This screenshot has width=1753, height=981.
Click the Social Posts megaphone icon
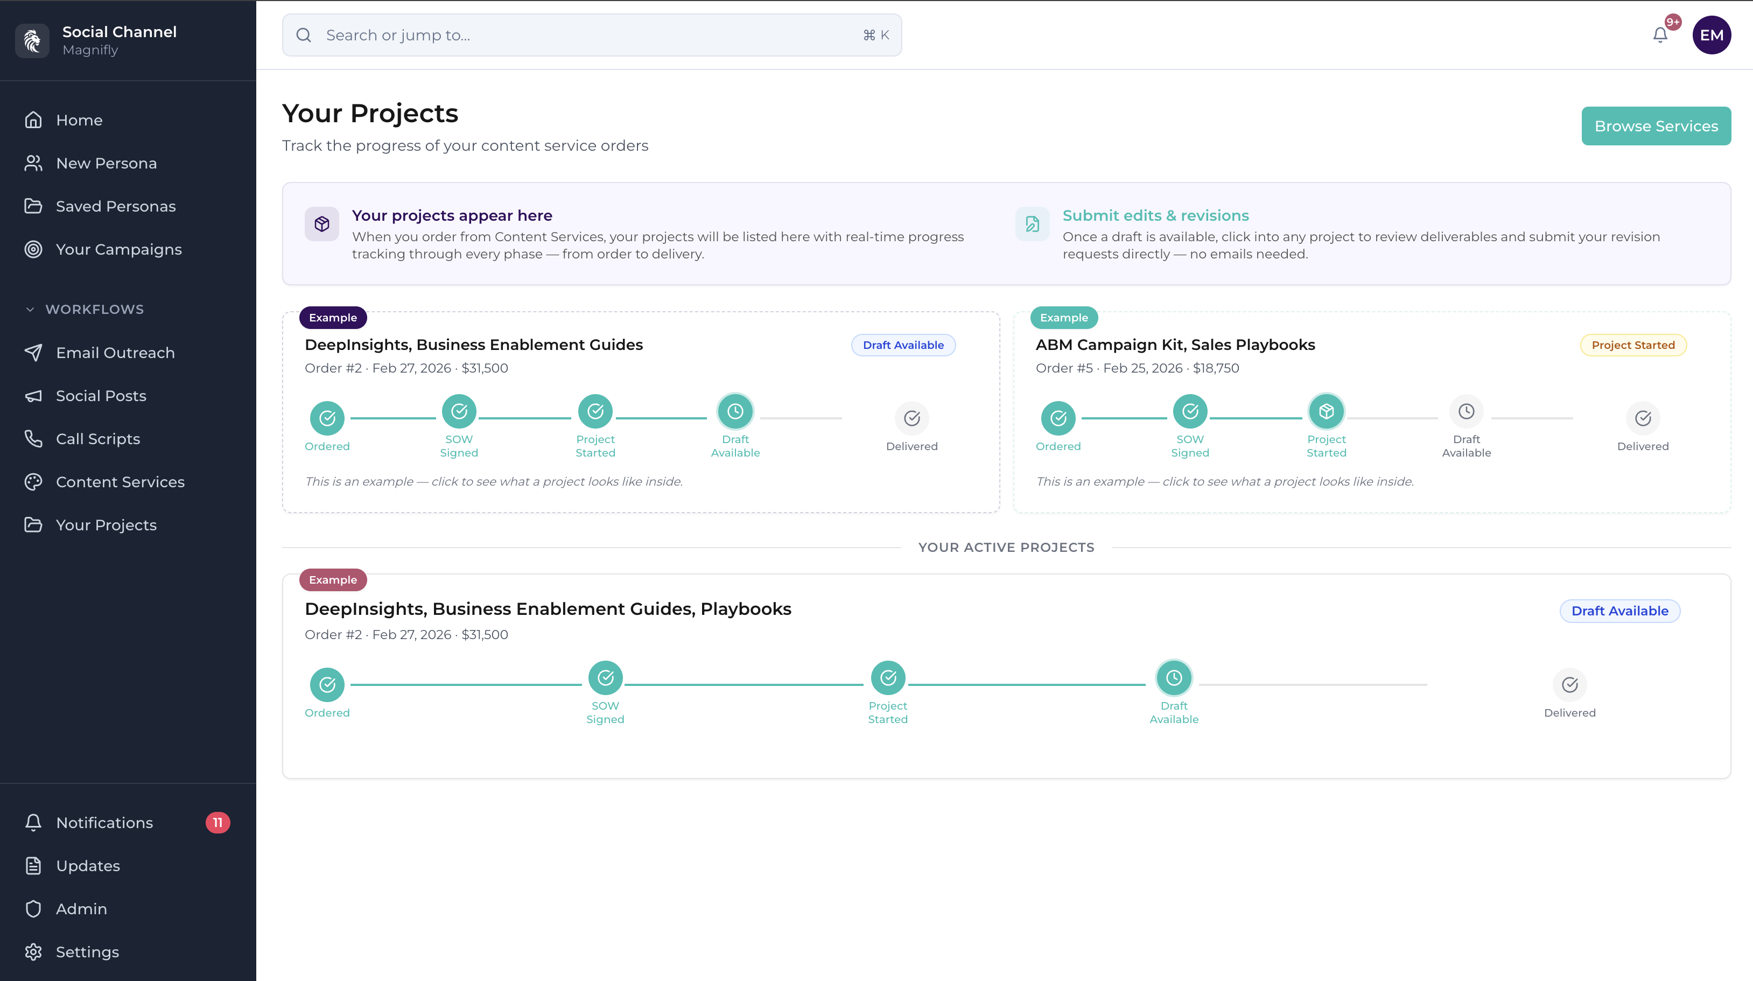pos(33,396)
